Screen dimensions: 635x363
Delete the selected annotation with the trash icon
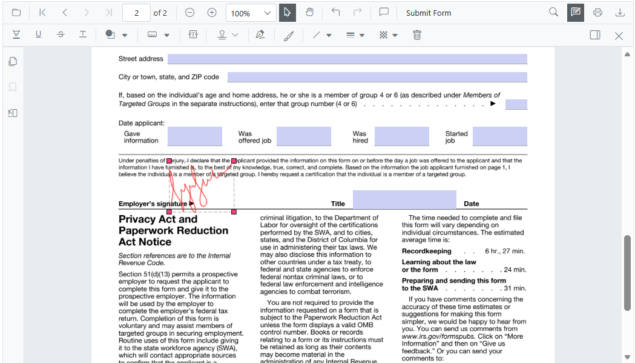click(417, 35)
